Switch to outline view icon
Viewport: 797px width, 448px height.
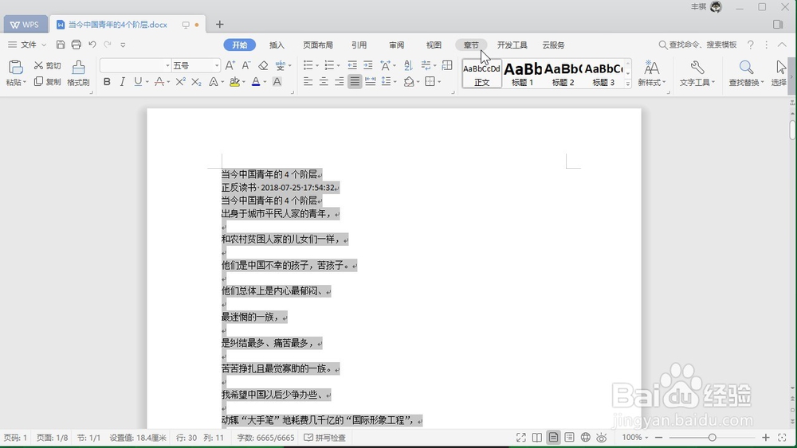[569, 438]
